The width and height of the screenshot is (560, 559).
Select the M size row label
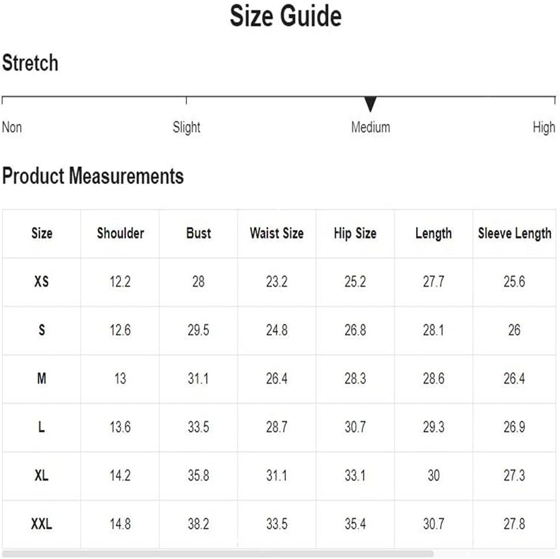(x=41, y=379)
